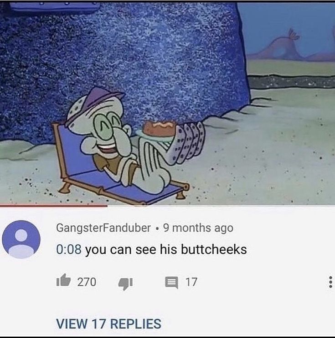Expand VIEW 17 REPLIES thread
The width and height of the screenshot is (335, 338).
[108, 323]
